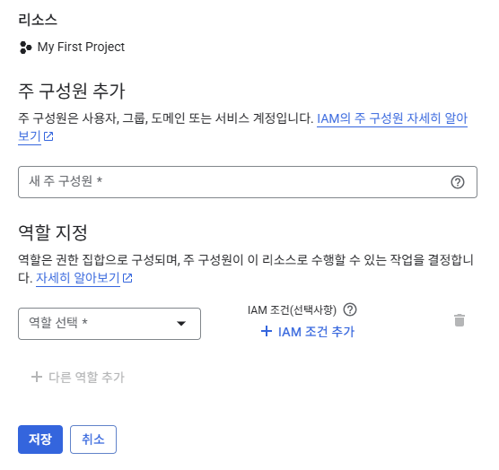Select the My First Project resource name
This screenshot has height=470, width=499.
point(81,47)
